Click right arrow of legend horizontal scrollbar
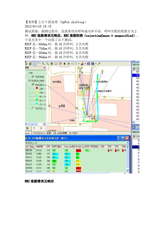This screenshot has height=232, width=164. point(44,124)
